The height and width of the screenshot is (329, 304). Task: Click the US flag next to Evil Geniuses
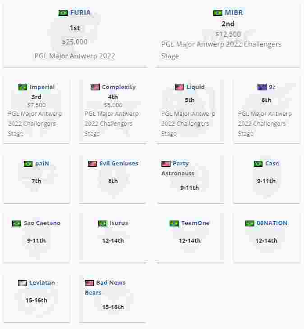pos(92,164)
